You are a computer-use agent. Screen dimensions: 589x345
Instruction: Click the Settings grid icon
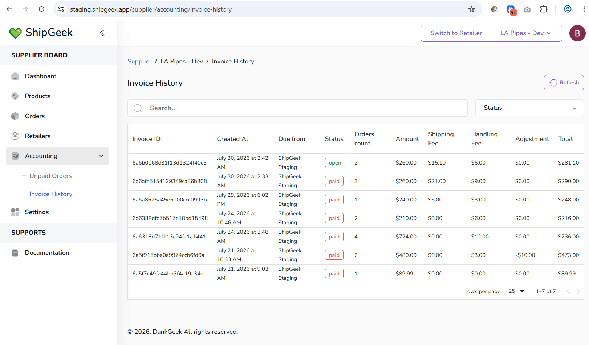(x=15, y=212)
